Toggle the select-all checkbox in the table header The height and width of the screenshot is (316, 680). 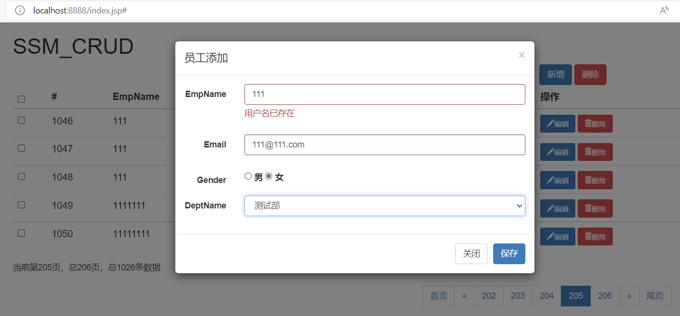click(21, 99)
